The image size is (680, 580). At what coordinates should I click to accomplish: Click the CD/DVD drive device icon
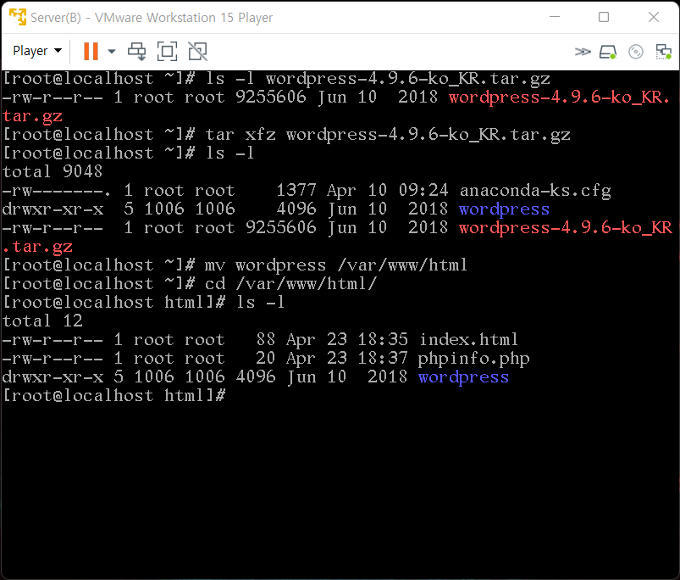(x=636, y=52)
